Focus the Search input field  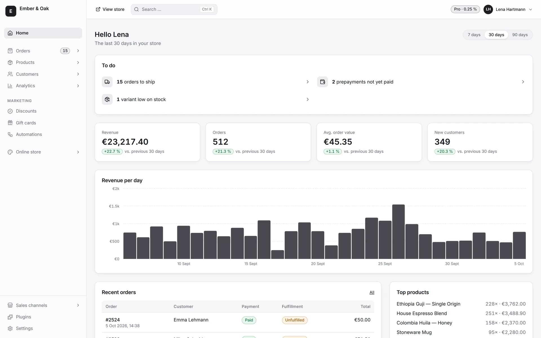[174, 9]
